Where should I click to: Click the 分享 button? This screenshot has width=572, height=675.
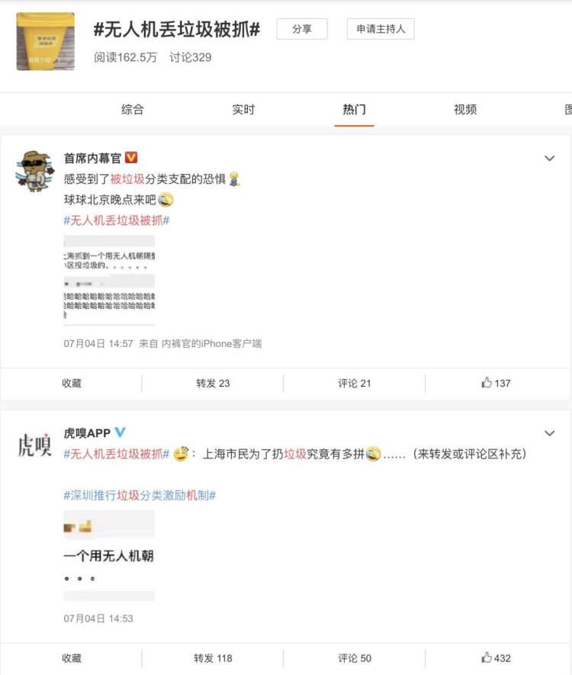[x=302, y=29]
